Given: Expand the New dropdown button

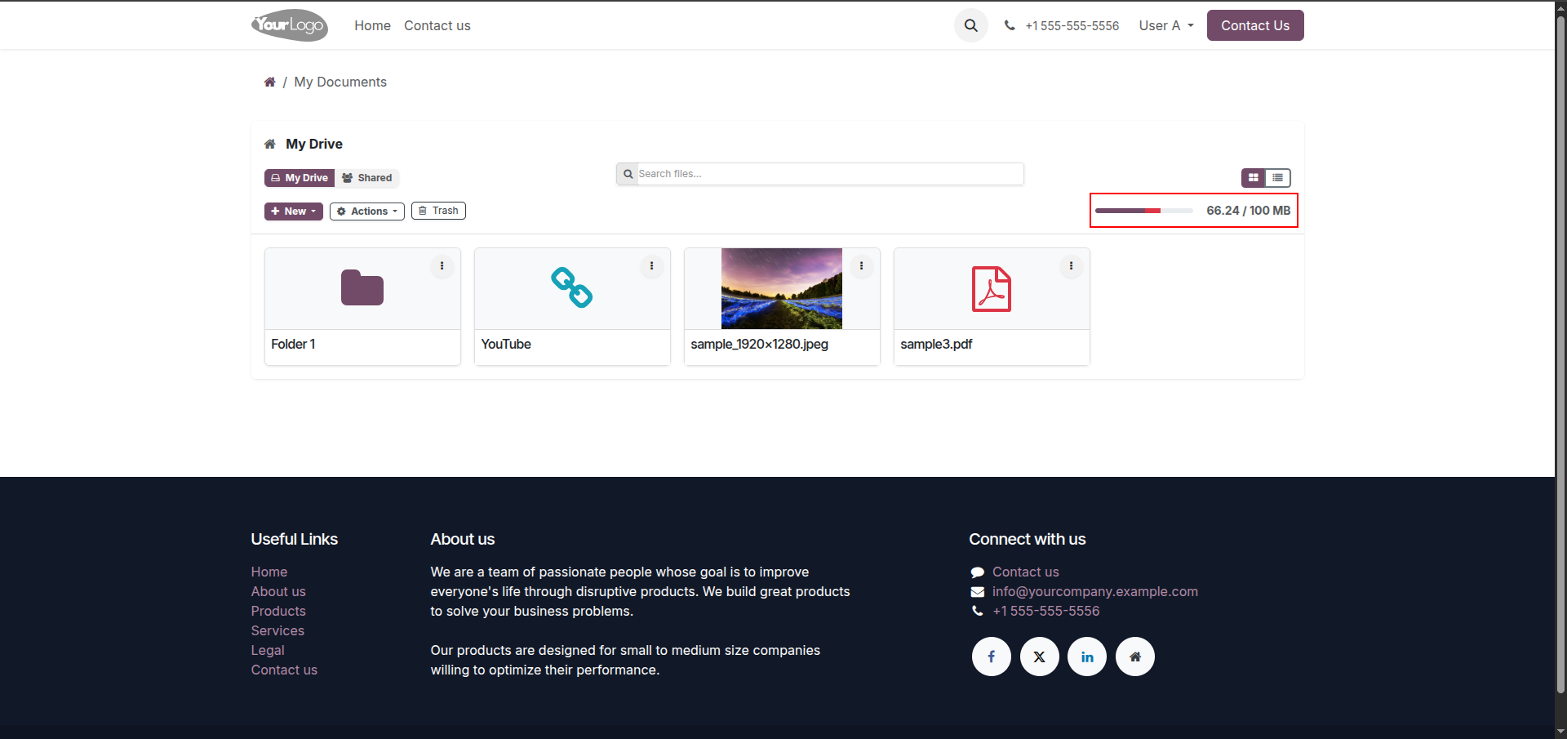Looking at the screenshot, I should (x=294, y=211).
